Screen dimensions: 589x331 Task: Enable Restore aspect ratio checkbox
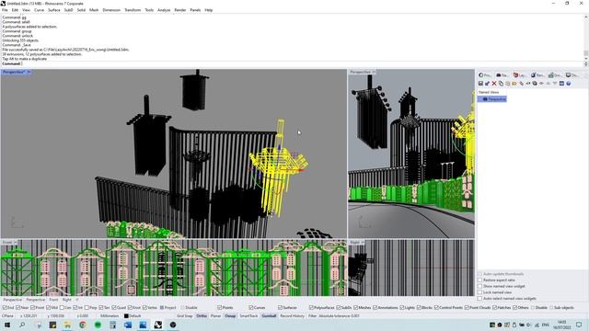click(479, 280)
